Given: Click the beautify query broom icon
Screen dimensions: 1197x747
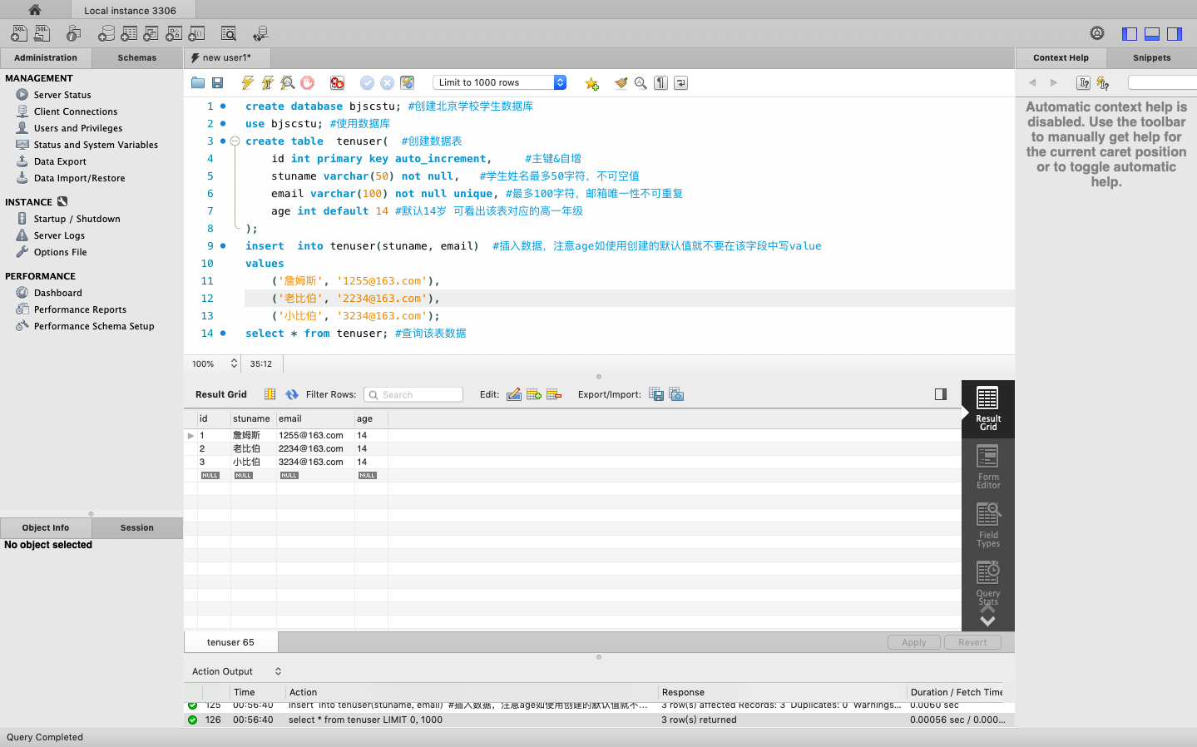Looking at the screenshot, I should tap(621, 82).
